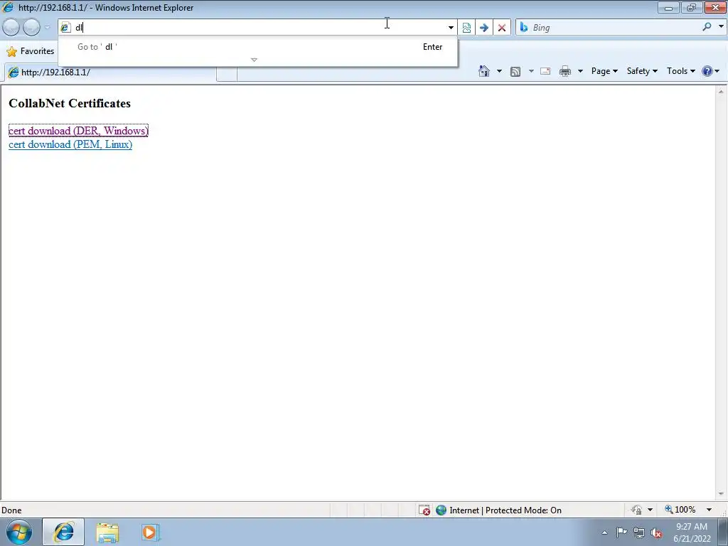The height and width of the screenshot is (546, 728).
Task: Open the Windows Start menu
Action: click(x=19, y=532)
